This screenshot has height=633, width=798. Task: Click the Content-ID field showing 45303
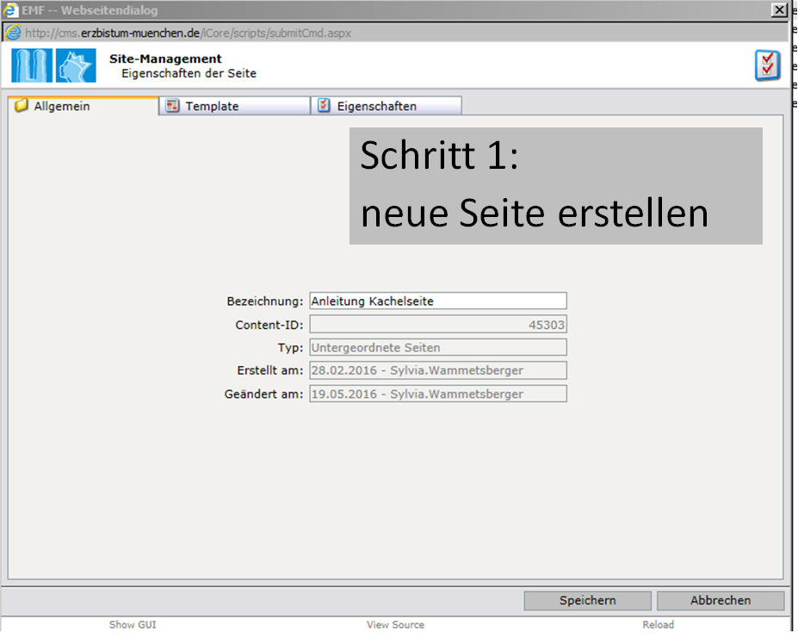(x=438, y=325)
